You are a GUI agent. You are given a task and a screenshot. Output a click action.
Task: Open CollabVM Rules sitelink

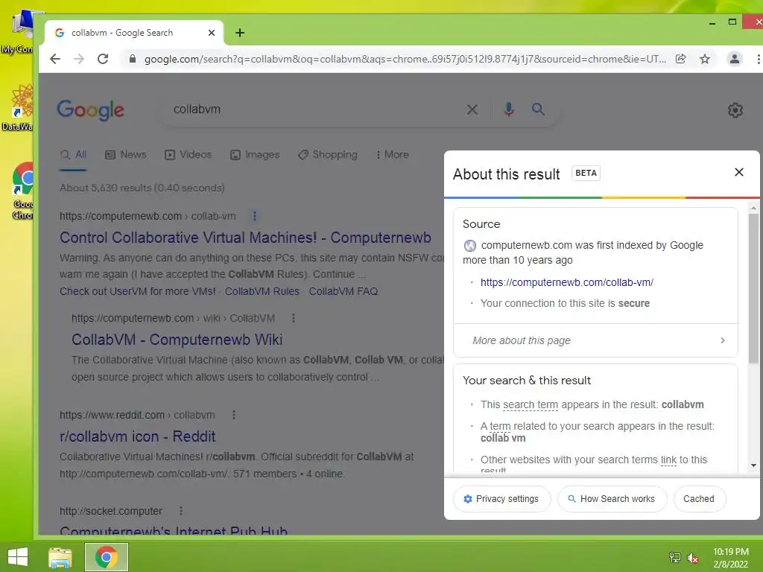(262, 291)
